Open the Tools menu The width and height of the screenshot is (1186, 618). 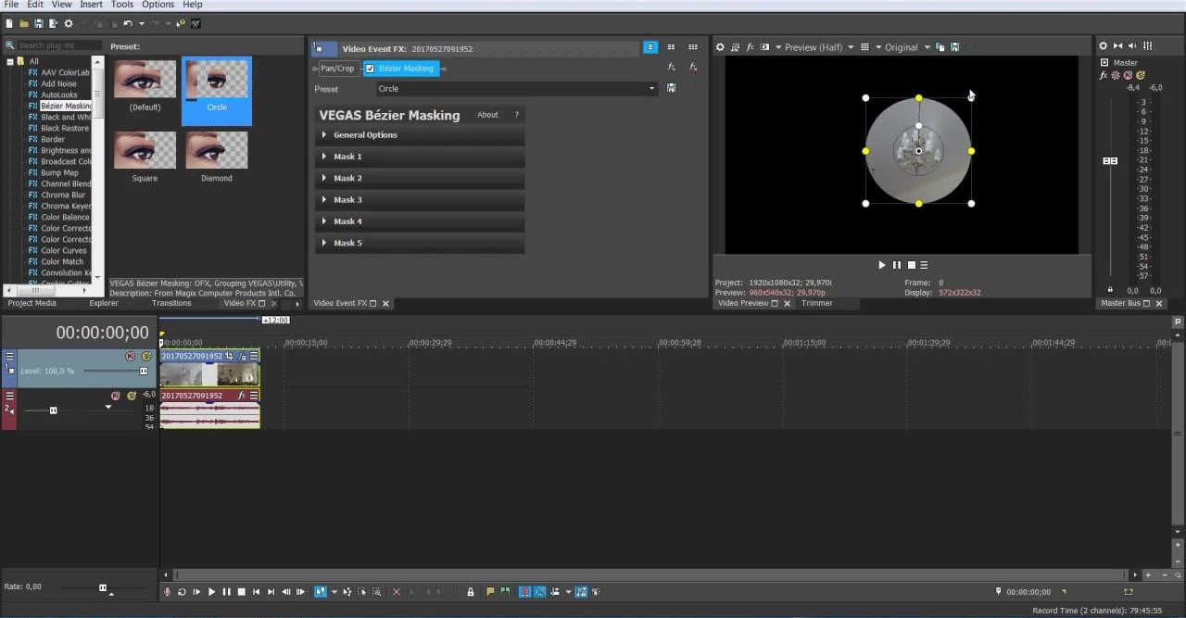[x=122, y=5]
